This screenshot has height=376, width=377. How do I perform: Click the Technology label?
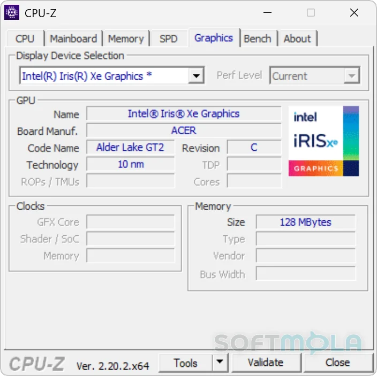pos(52,165)
